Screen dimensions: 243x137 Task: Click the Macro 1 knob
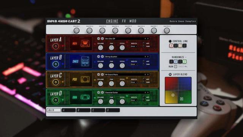[x=77, y=30]
